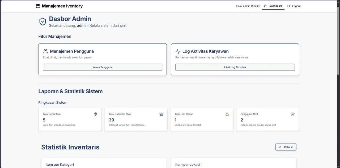Click the value 1 in Total Unit Cacat
340x168 pixels.
click(176, 120)
